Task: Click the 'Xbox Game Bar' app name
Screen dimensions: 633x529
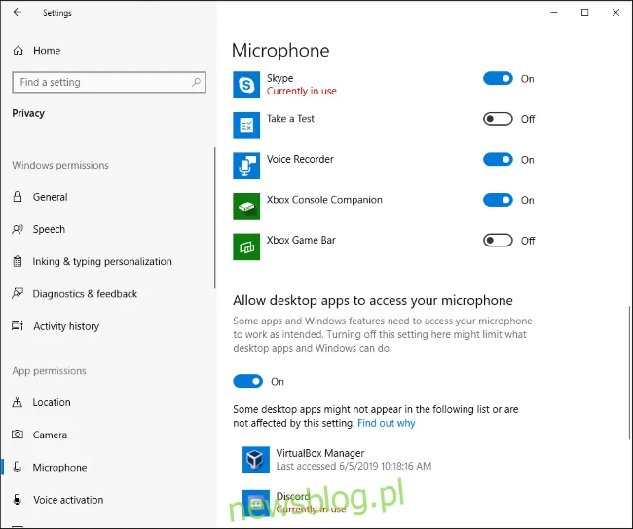Action: point(301,240)
